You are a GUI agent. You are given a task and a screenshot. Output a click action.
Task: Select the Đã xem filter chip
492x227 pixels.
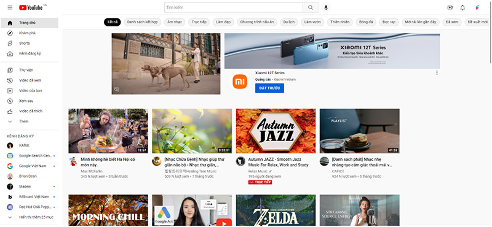click(x=452, y=22)
